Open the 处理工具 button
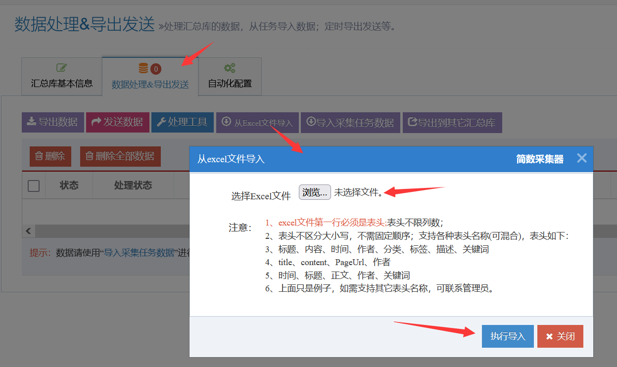The height and width of the screenshot is (367, 617). (x=183, y=122)
